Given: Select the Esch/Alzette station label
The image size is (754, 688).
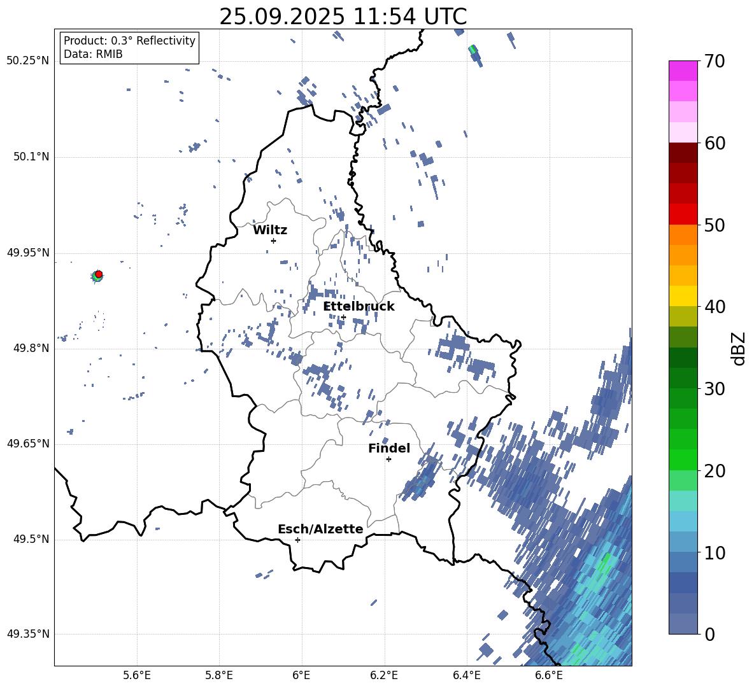Looking at the screenshot, I should (320, 529).
